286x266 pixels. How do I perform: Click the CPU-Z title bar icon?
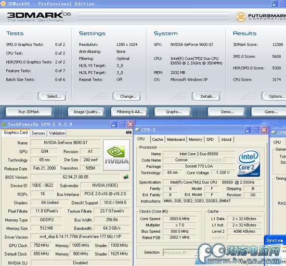click(137, 130)
